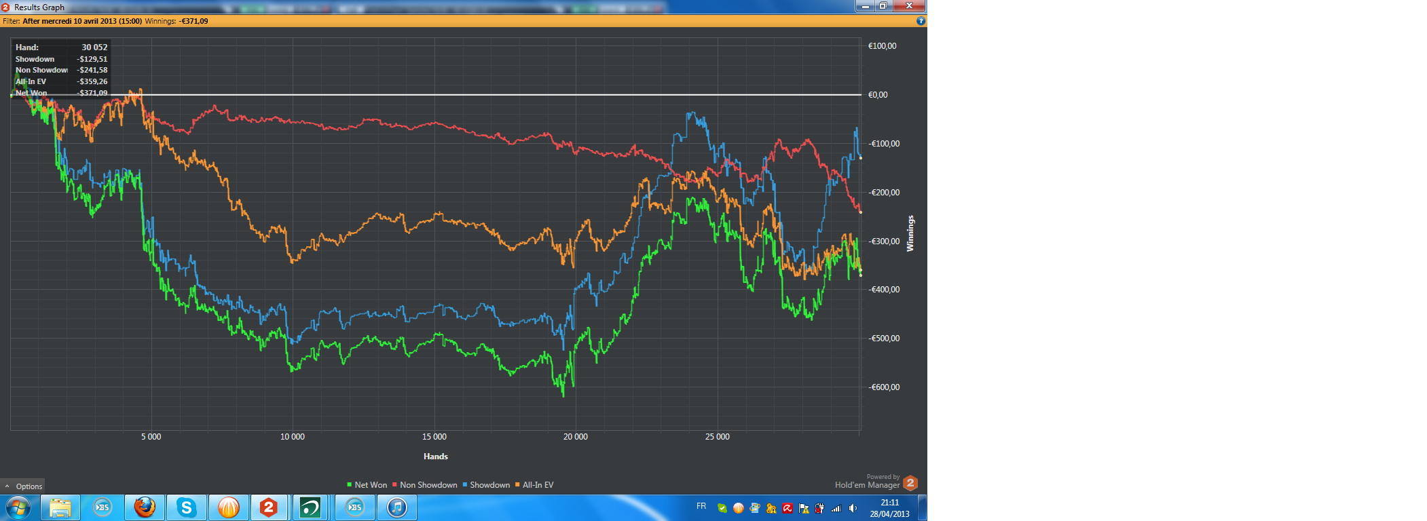Click the Winnings axis title
The image size is (1427, 521).
(x=910, y=234)
